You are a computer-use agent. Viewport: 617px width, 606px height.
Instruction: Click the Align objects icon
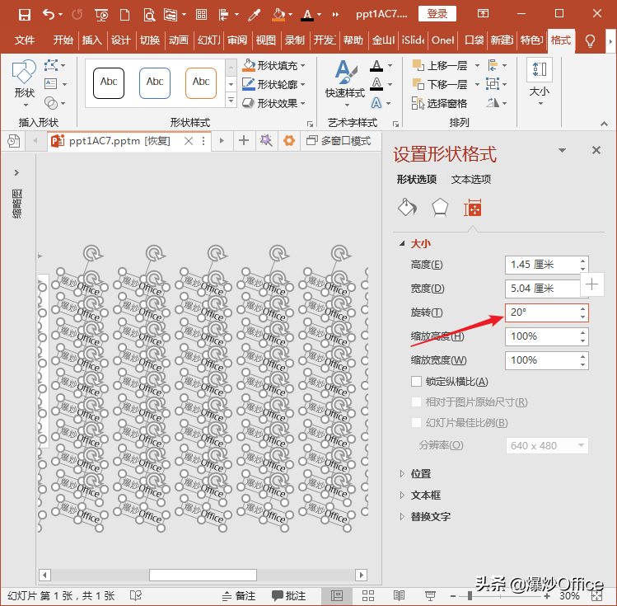point(493,65)
